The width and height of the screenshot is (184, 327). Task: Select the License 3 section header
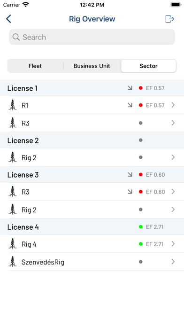coord(92,175)
